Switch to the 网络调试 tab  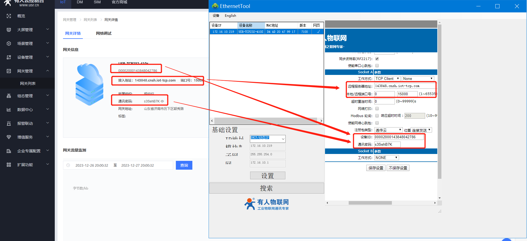[103, 33]
